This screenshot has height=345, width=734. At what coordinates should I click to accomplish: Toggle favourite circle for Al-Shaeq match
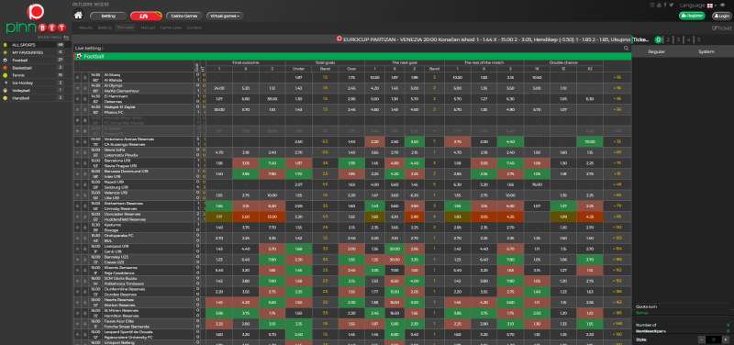click(78, 77)
